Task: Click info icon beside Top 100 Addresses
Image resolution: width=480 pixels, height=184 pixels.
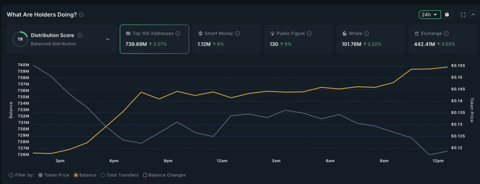Action: click(178, 33)
